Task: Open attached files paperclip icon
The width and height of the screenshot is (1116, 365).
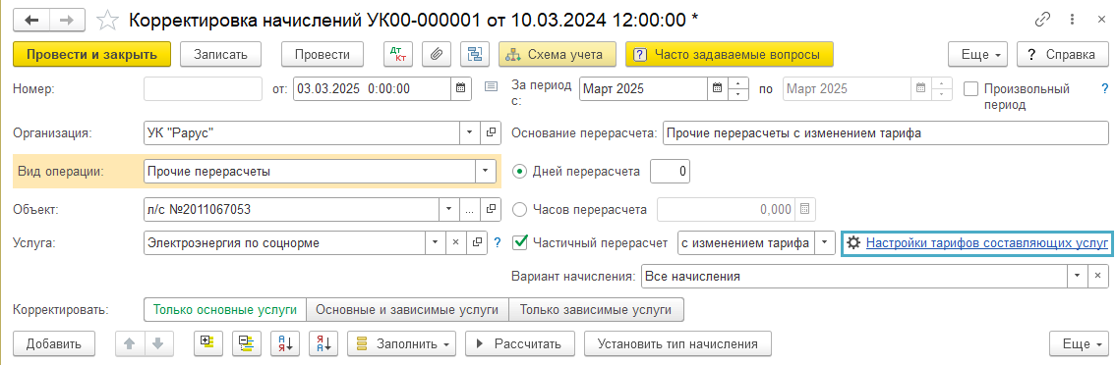Action: pyautogui.click(x=437, y=54)
